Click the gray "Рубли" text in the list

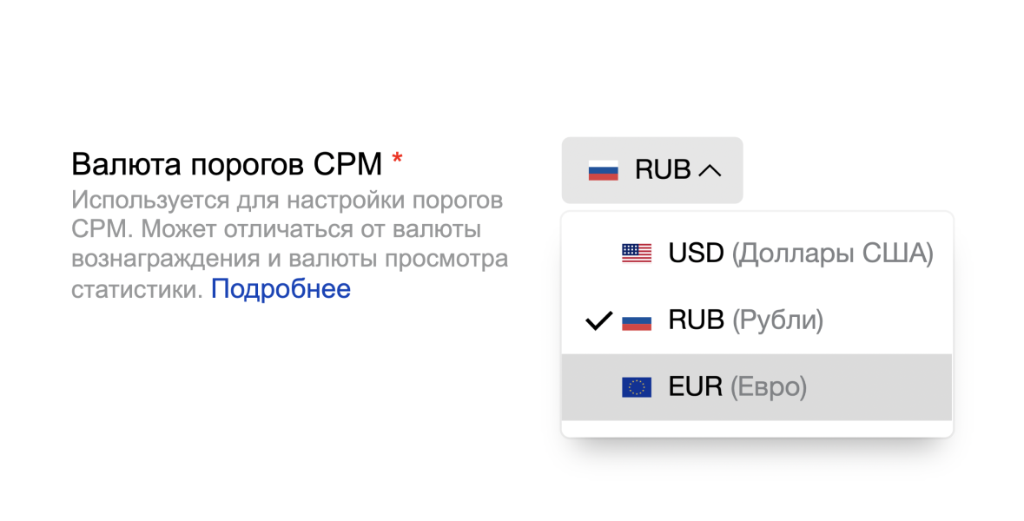point(776,320)
